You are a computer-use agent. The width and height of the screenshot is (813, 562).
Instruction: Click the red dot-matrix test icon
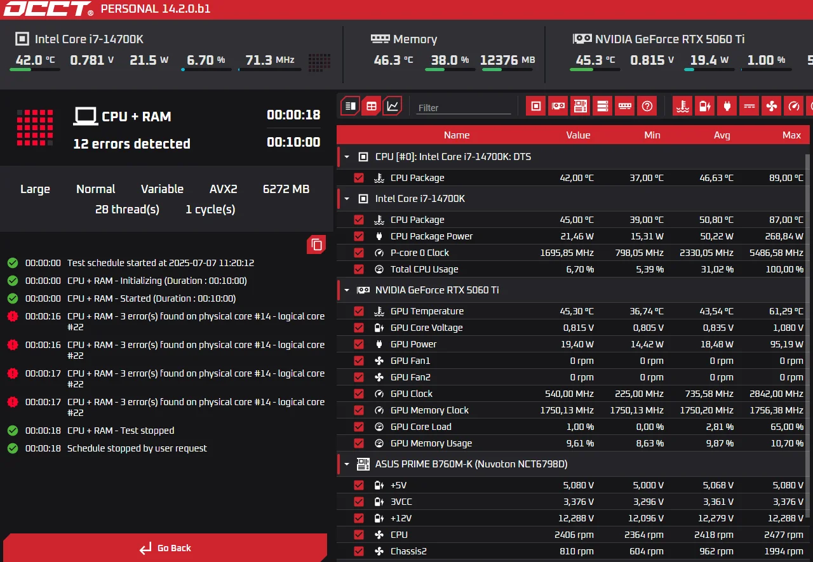coord(35,128)
